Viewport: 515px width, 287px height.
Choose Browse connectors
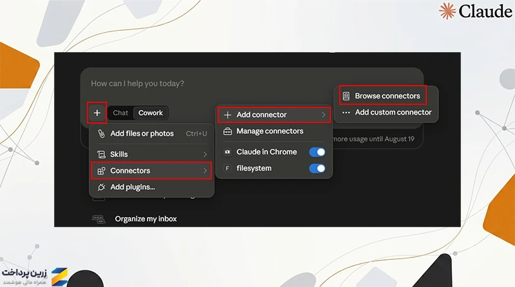(383, 96)
